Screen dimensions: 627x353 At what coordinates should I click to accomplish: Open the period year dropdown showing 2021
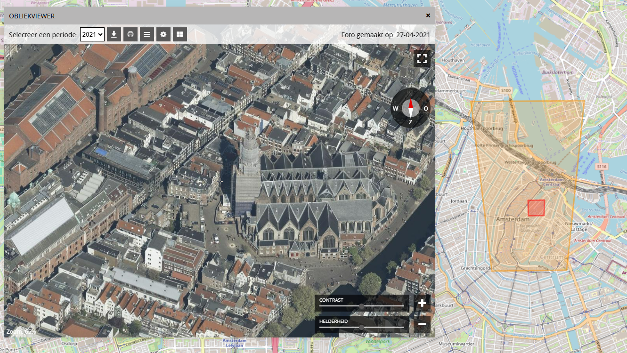tap(92, 34)
